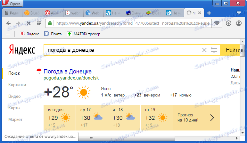Image resolution: width=247 pixels, height=143 pixels.
Task: Select the Маркет sidebar item
Action: [15, 119]
